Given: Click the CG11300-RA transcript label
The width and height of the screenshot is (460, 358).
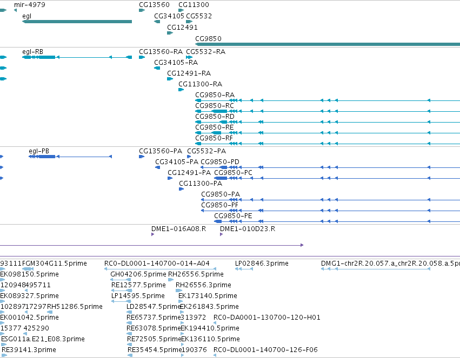Looking at the screenshot, I should click(x=201, y=84).
